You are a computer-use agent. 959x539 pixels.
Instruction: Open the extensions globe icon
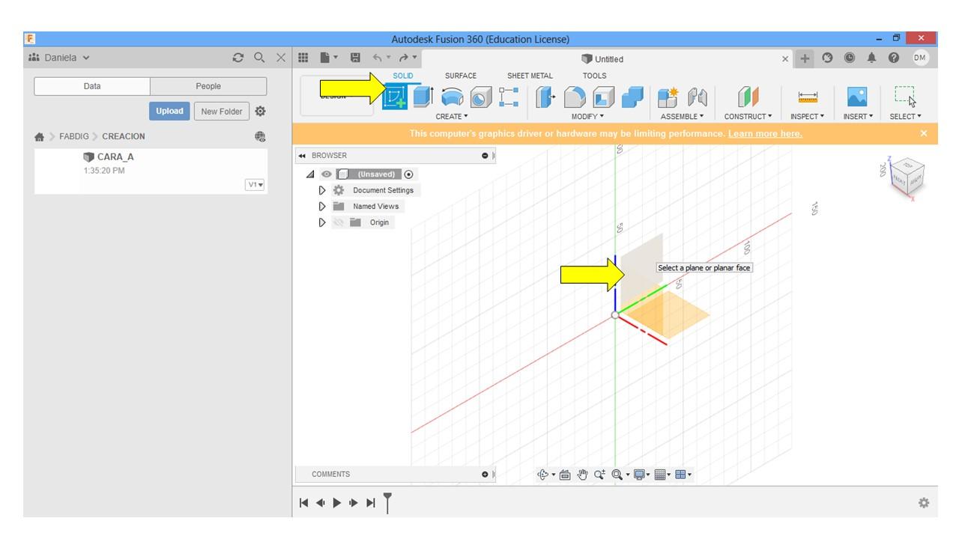click(x=828, y=58)
